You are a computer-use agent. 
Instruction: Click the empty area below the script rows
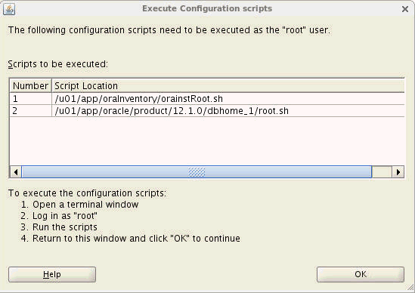pyautogui.click(x=207, y=141)
